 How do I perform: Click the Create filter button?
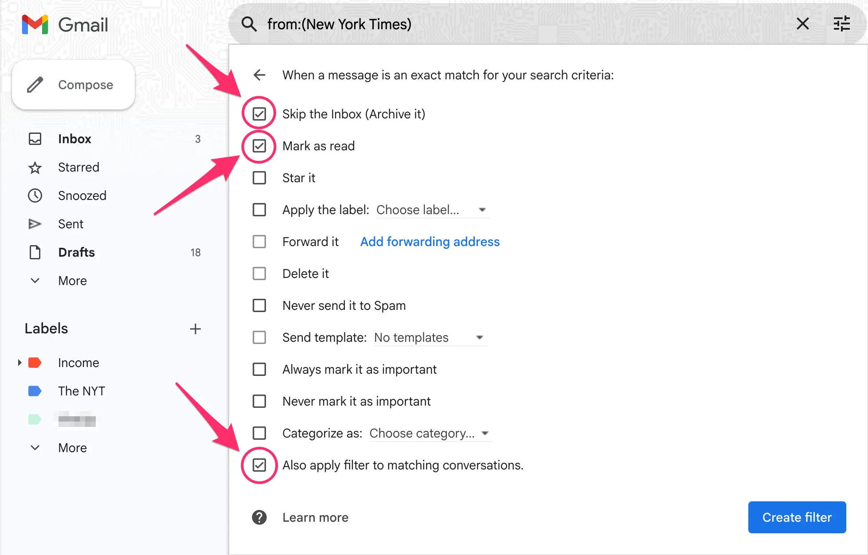[797, 517]
